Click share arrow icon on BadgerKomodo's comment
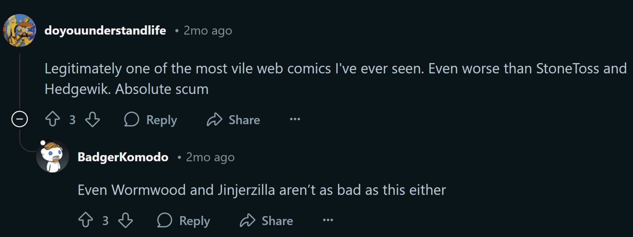Image resolution: width=633 pixels, height=237 pixels. 247,220
